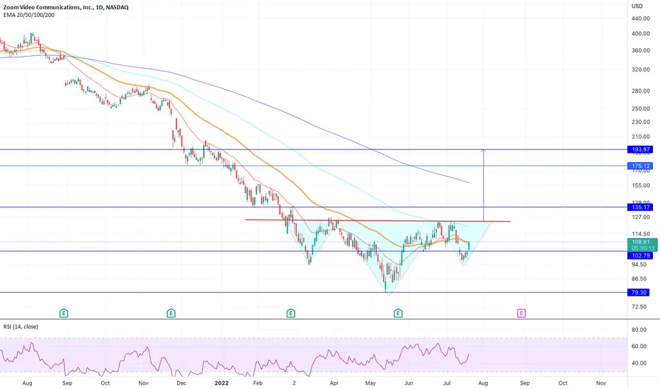Image resolution: width=660 pixels, height=389 pixels.
Task: Open the green earnings marker just before Dec
Action: [171, 313]
